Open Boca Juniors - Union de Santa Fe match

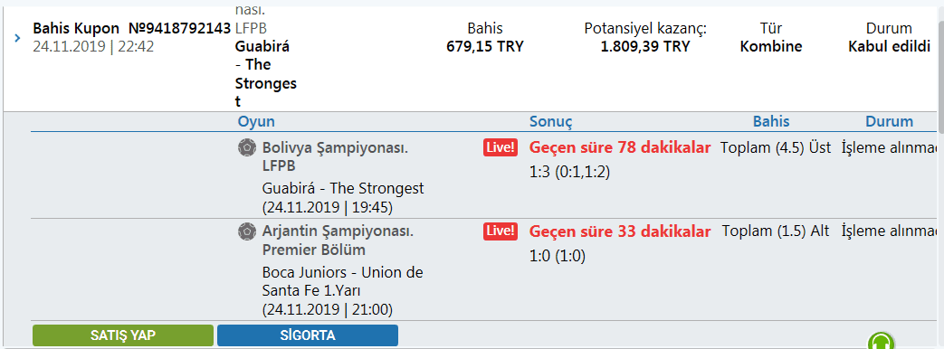[x=342, y=281]
